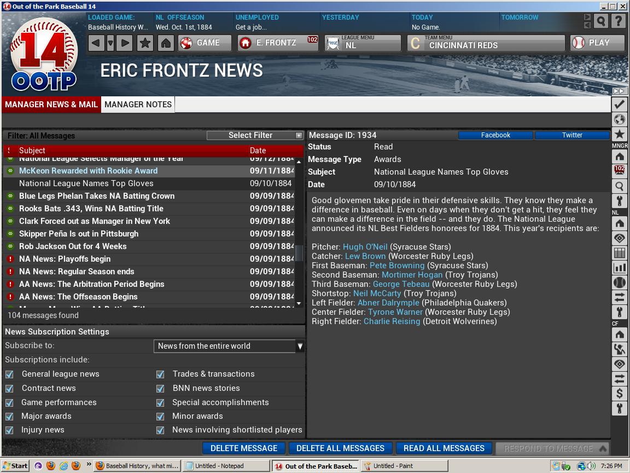Click the back navigation arrow icon
630x473 pixels.
click(96, 43)
